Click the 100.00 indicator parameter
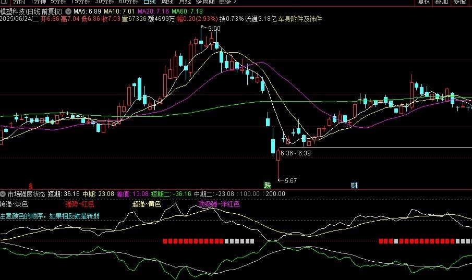472x280 pixels. coord(249,194)
